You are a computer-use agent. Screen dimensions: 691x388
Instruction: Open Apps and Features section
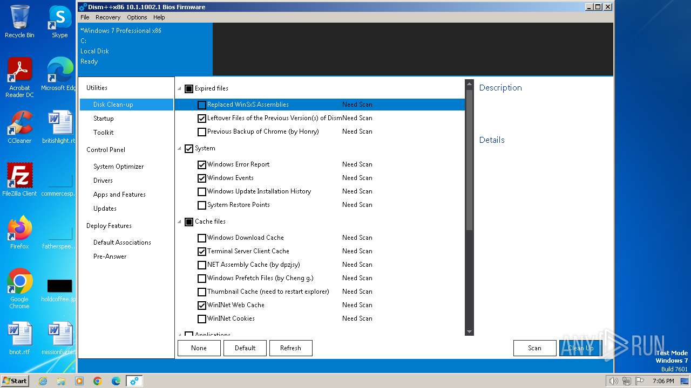119,195
